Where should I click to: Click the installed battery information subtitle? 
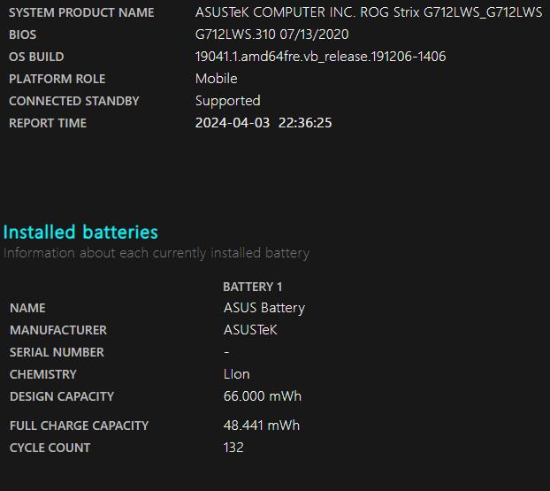tap(157, 253)
